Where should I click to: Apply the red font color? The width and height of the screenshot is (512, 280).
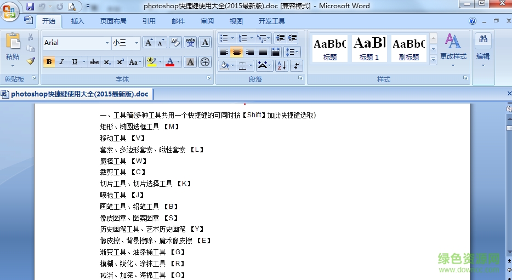tap(170, 62)
